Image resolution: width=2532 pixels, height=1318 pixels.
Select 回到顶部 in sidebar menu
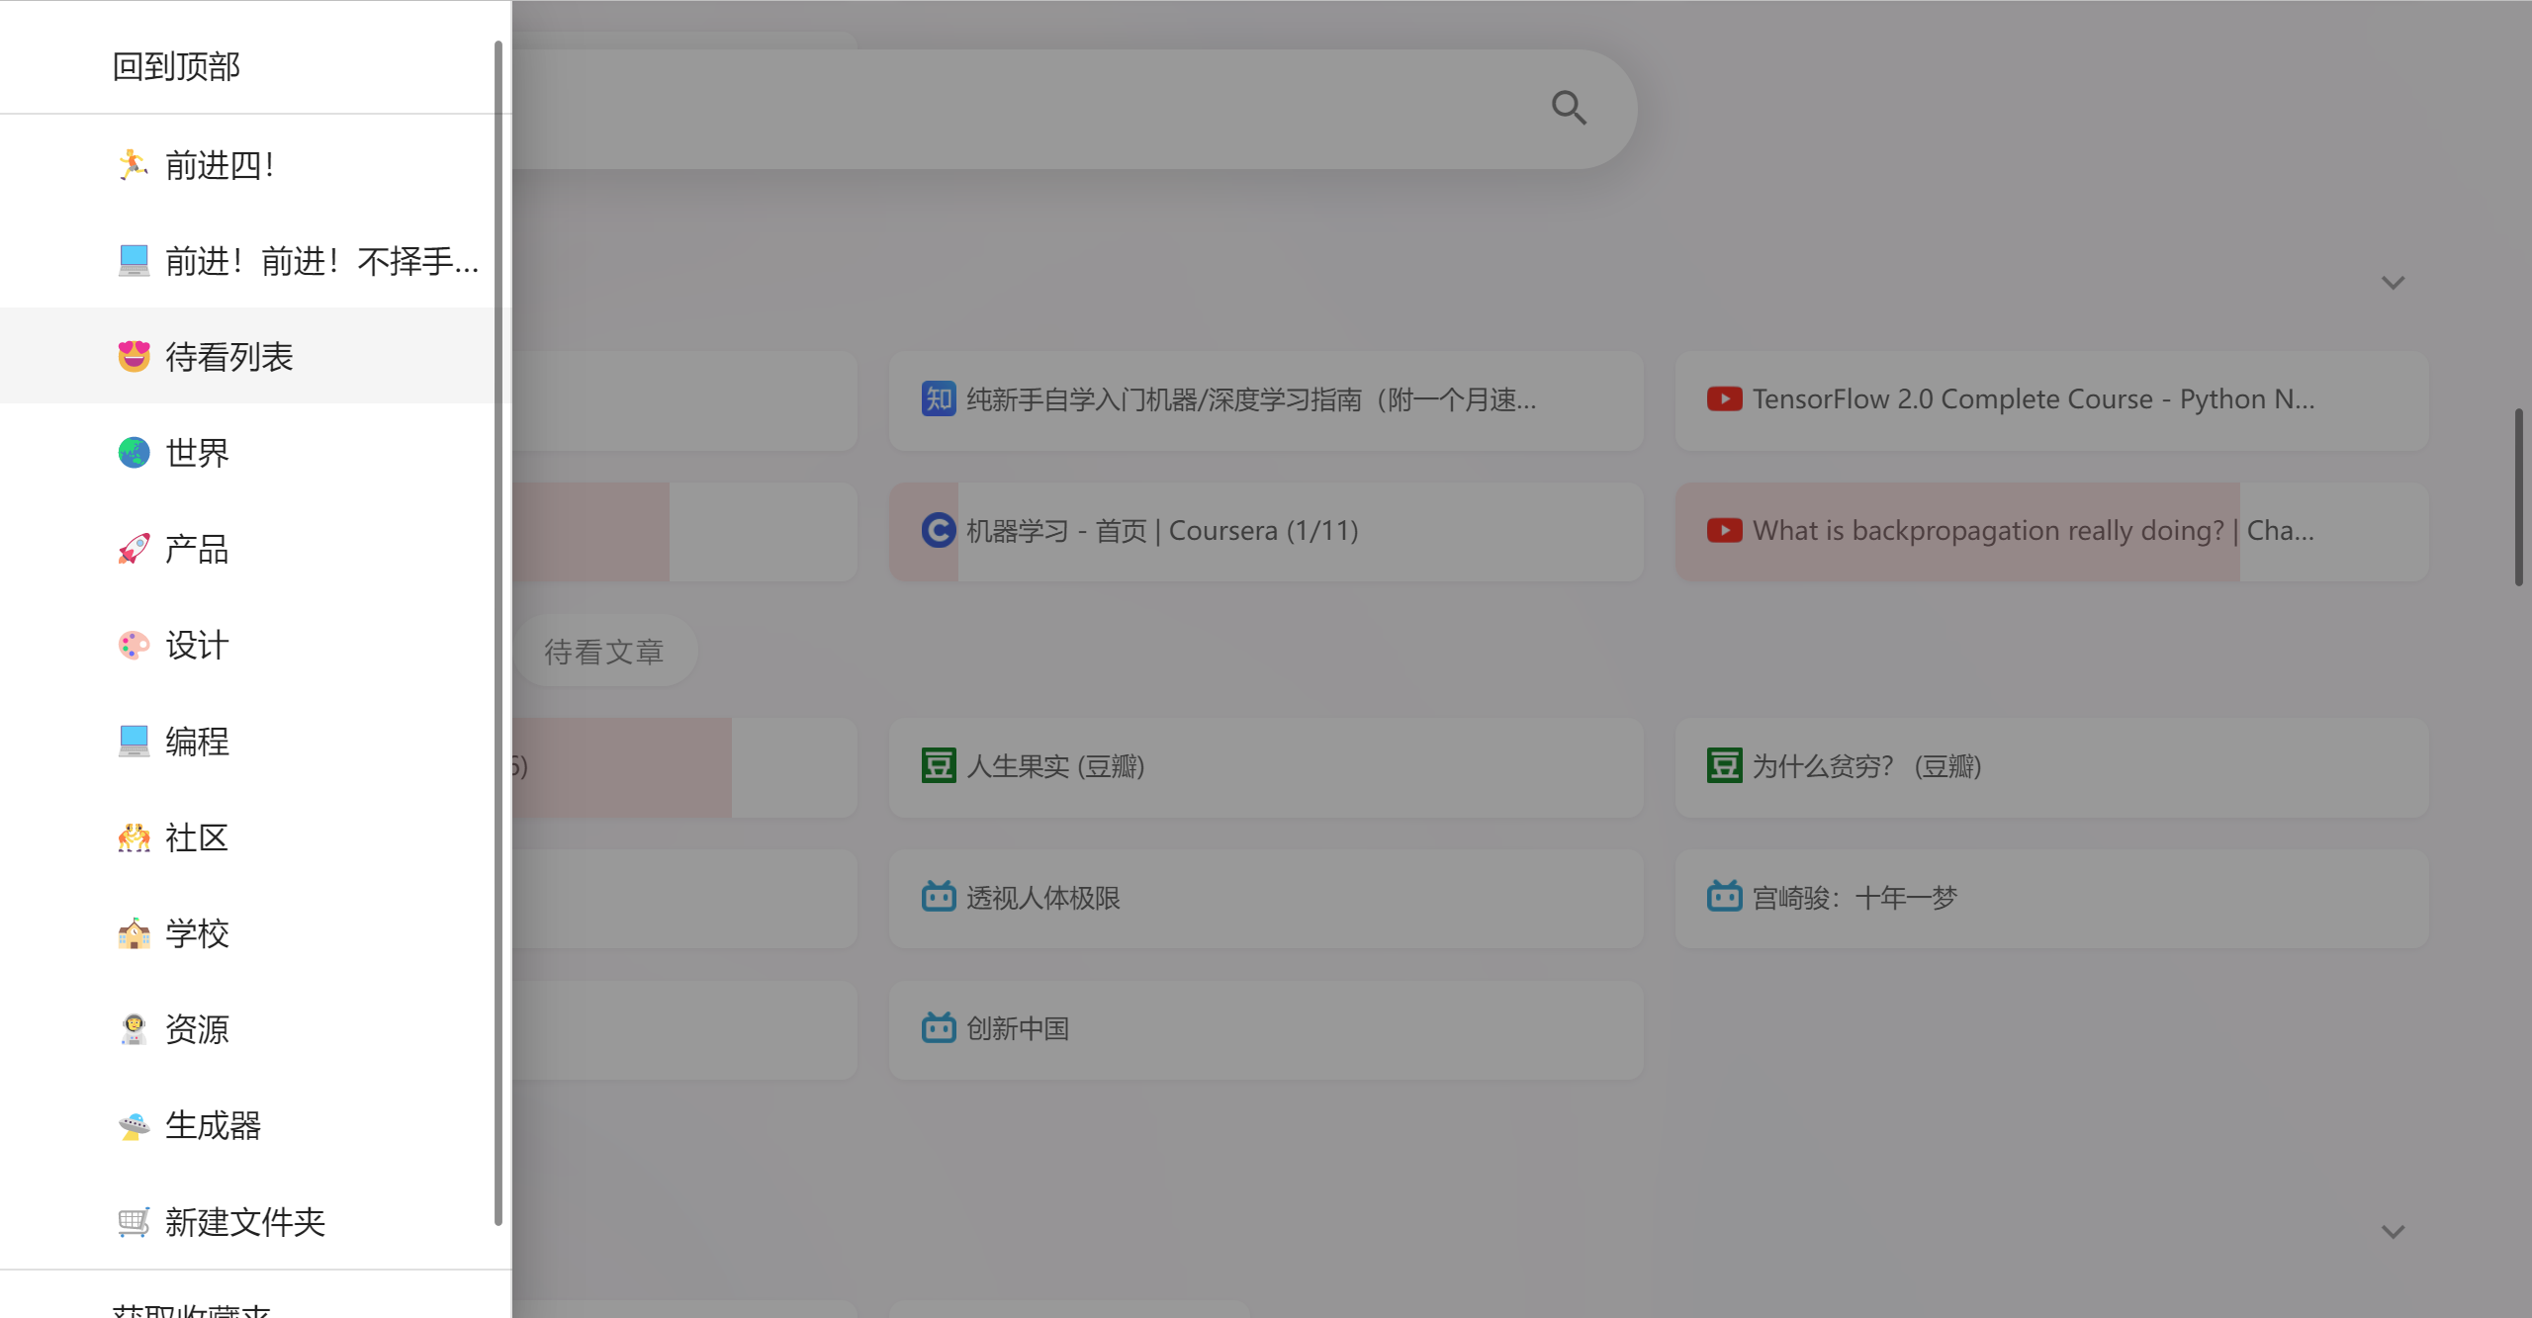click(x=176, y=66)
